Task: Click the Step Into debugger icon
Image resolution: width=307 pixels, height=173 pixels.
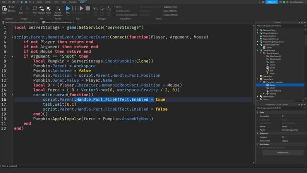Action: [x=95, y=9]
